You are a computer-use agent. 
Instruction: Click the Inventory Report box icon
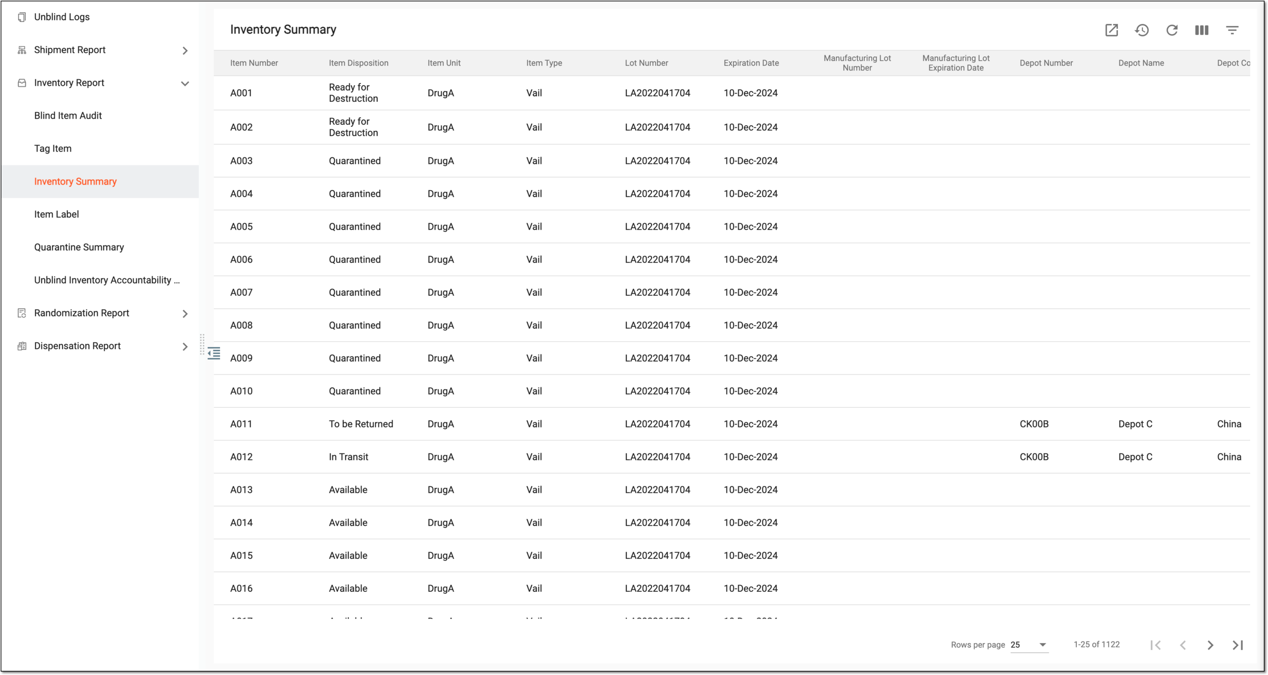pos(22,83)
